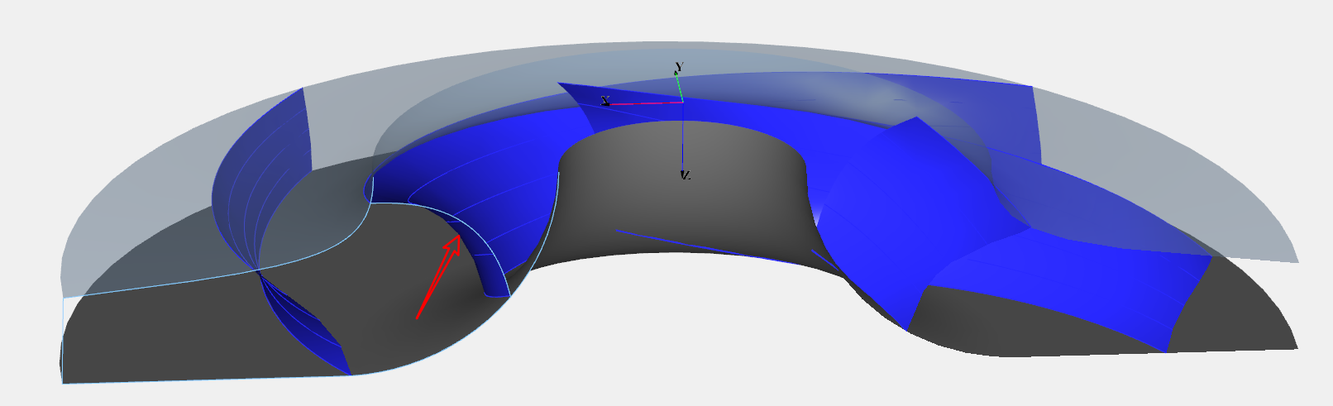
Task: Pick the dark gray hub floor at bottom left
Action: click(165, 339)
